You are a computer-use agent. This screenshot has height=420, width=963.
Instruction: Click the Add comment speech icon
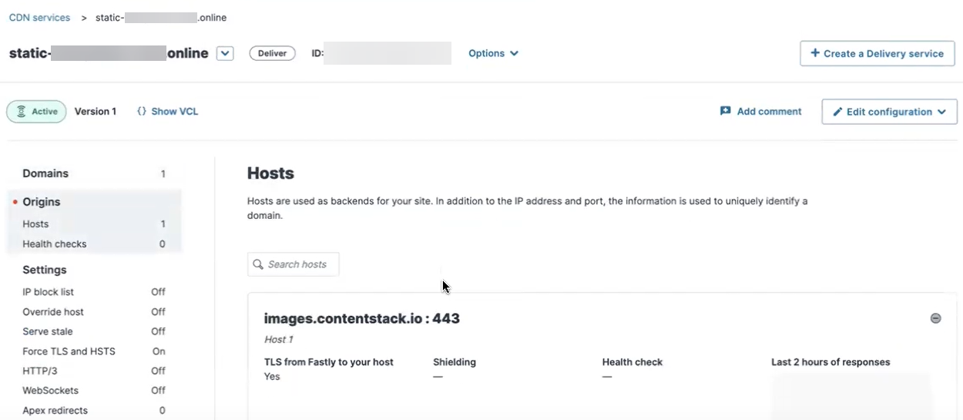tap(725, 112)
